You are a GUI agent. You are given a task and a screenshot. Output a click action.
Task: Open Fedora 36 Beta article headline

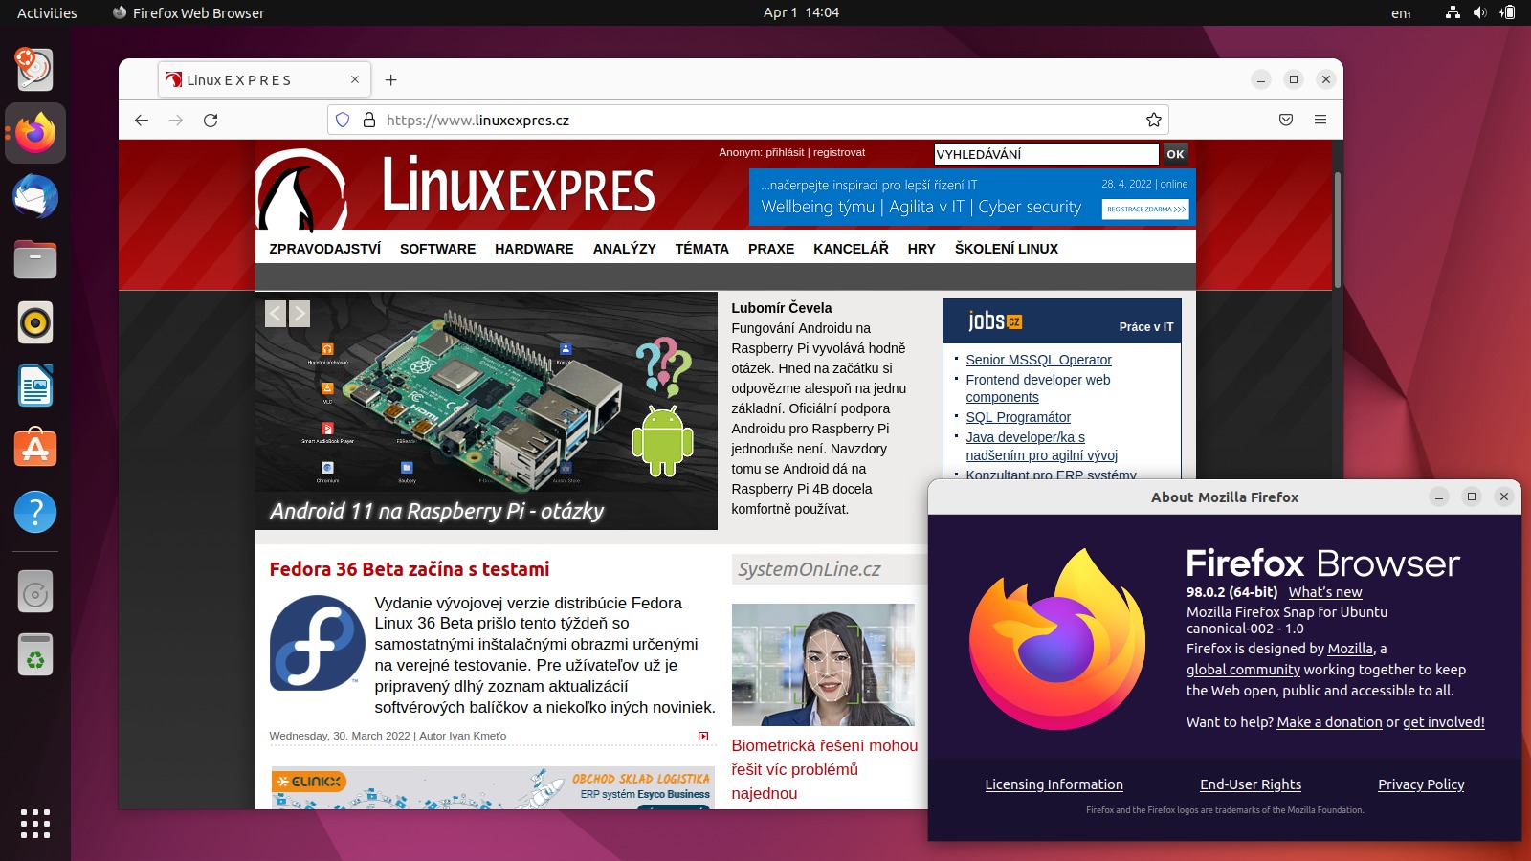point(410,569)
